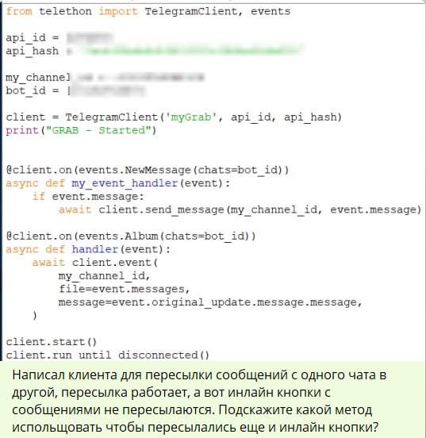Click the caption line ending 'инлайн кнопки?'

(x=195, y=428)
